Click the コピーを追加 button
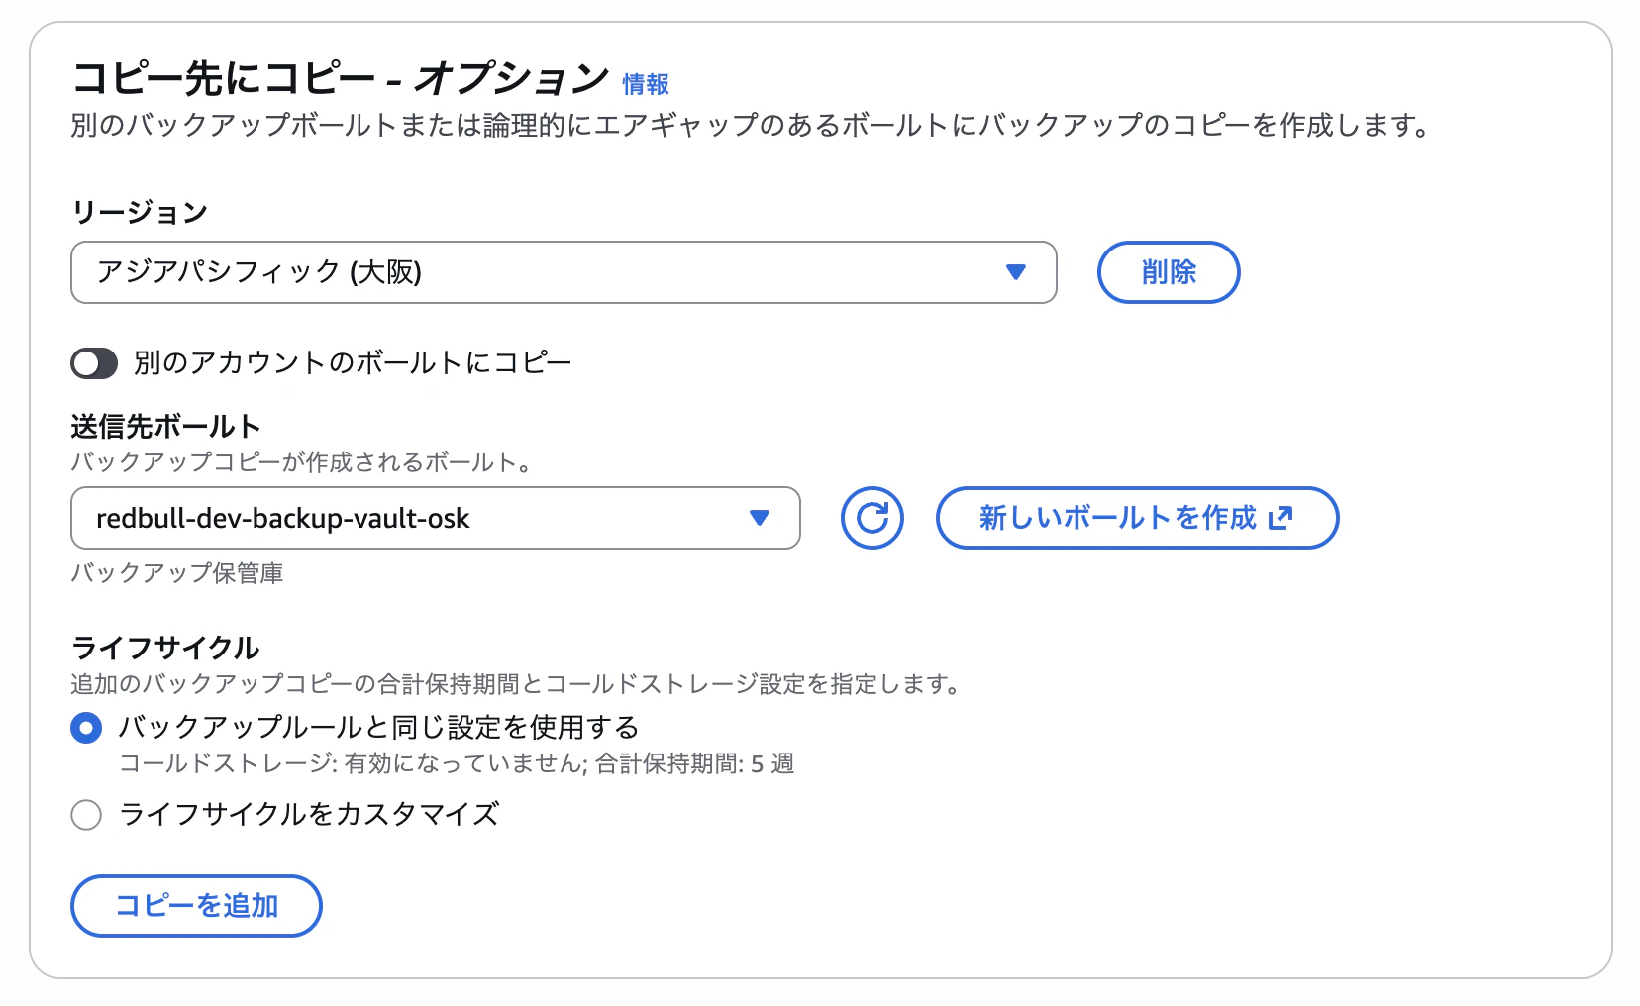This screenshot has height=1006, width=1640. (x=196, y=906)
